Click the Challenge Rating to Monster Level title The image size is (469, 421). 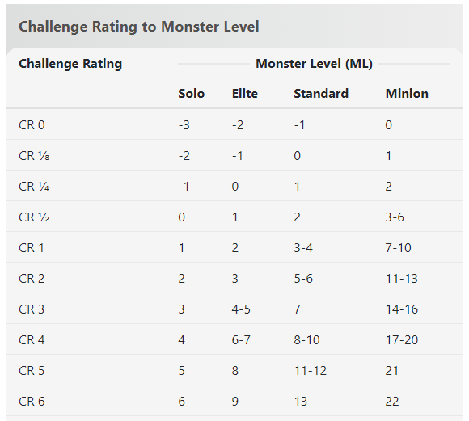coord(139,27)
